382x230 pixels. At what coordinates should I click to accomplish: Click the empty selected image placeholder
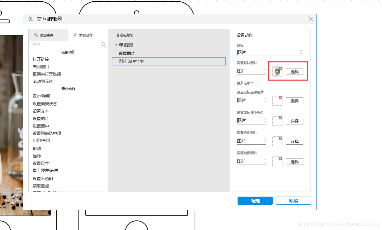tap(277, 141)
